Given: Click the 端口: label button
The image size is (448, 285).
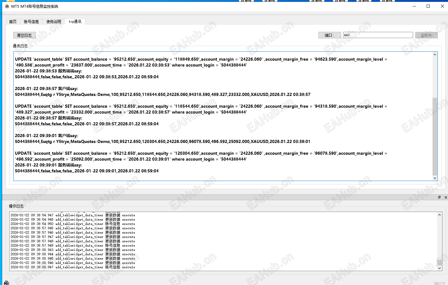Looking at the screenshot, I should [x=330, y=35].
